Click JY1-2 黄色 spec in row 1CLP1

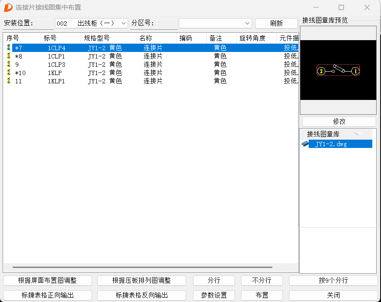105,56
